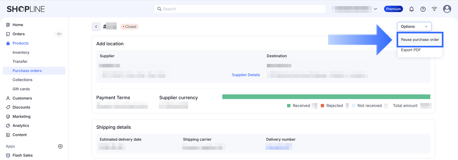This screenshot has width=458, height=160.
Task: Open the user profile avatar
Action: click(447, 9)
